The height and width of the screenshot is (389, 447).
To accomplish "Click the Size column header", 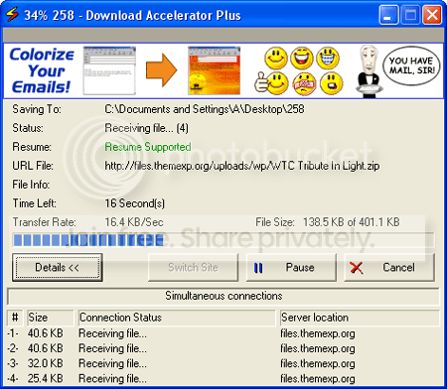I will (51, 318).
